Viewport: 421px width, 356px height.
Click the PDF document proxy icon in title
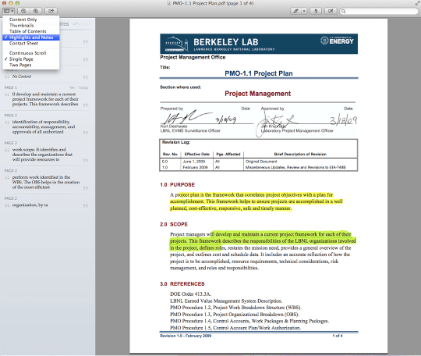[169, 3]
